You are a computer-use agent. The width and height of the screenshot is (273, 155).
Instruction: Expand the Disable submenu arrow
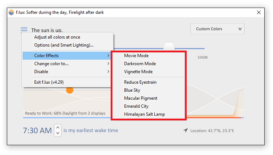click(x=108, y=72)
